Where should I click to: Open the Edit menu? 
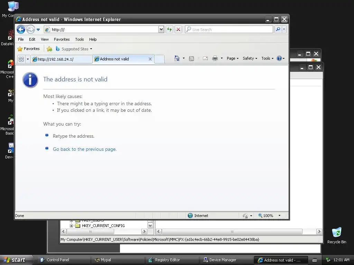pyautogui.click(x=32, y=39)
